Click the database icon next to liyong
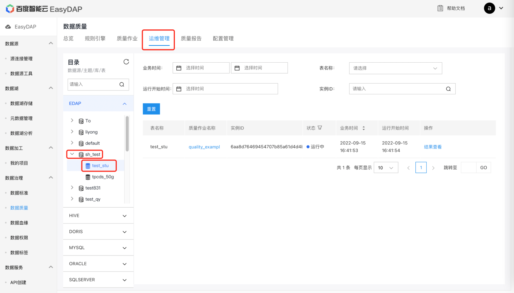 [x=81, y=132]
